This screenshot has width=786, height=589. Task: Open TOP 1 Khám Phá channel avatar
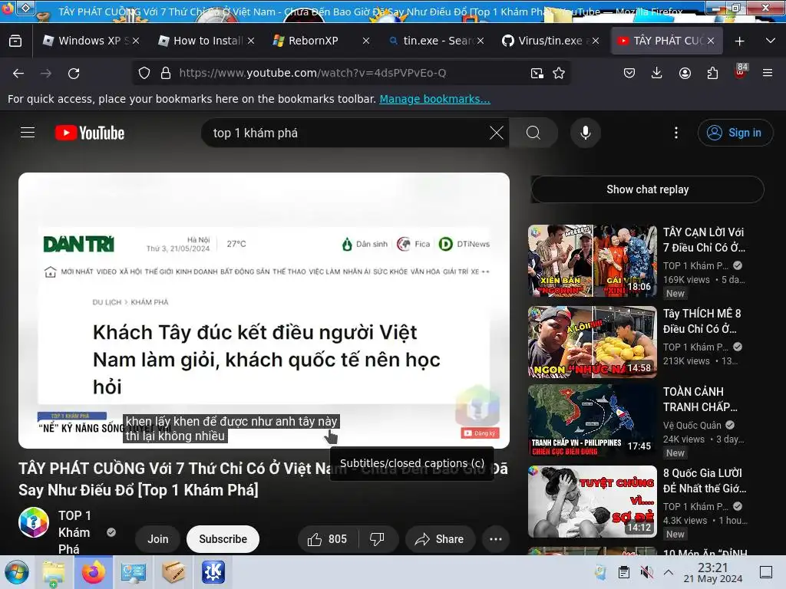(34, 522)
